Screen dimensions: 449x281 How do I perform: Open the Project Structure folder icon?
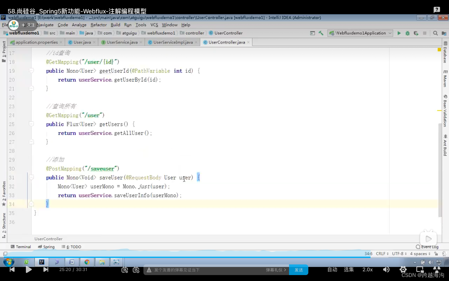[x=444, y=33]
